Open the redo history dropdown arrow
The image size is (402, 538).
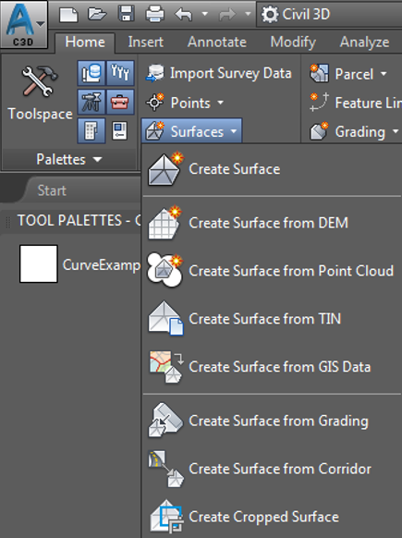[x=248, y=14]
